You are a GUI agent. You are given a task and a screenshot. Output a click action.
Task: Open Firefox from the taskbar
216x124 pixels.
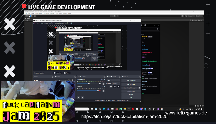coord(117,109)
